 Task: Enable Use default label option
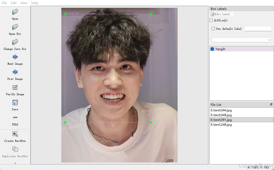pos(213,28)
